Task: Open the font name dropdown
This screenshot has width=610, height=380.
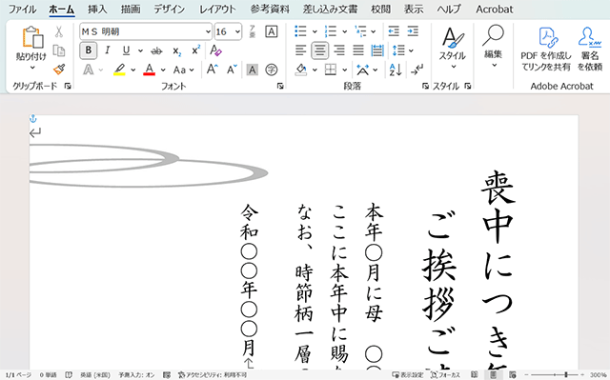Action: pos(208,31)
